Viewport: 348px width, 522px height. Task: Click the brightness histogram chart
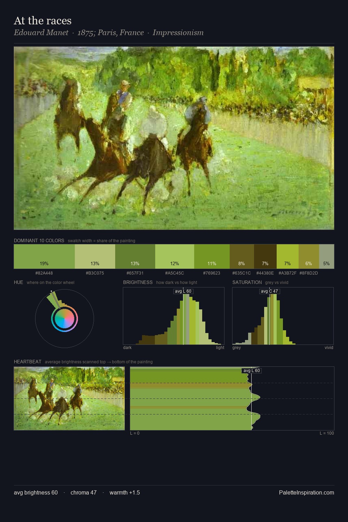coord(174,316)
